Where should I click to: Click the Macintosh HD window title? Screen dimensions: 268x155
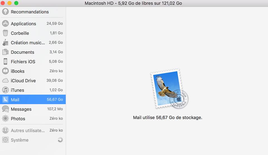[133, 3]
